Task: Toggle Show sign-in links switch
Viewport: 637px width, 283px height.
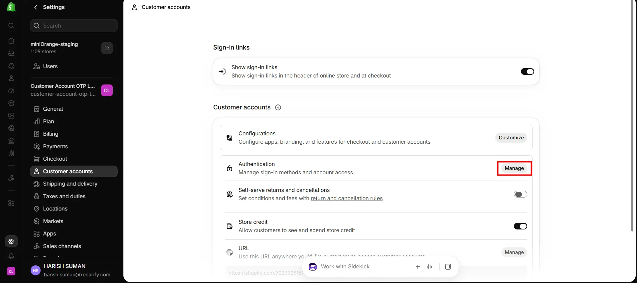Action: 527,71
